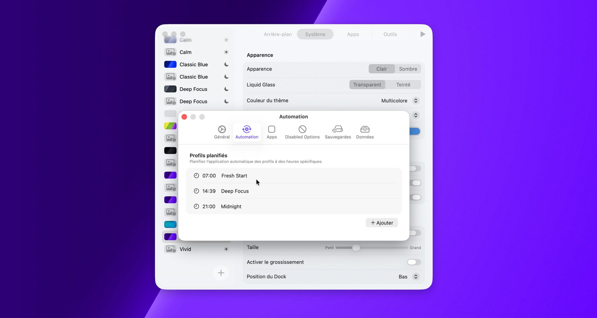This screenshot has width=597, height=318.
Task: Click the plus button below the profile list
Action: pyautogui.click(x=221, y=273)
